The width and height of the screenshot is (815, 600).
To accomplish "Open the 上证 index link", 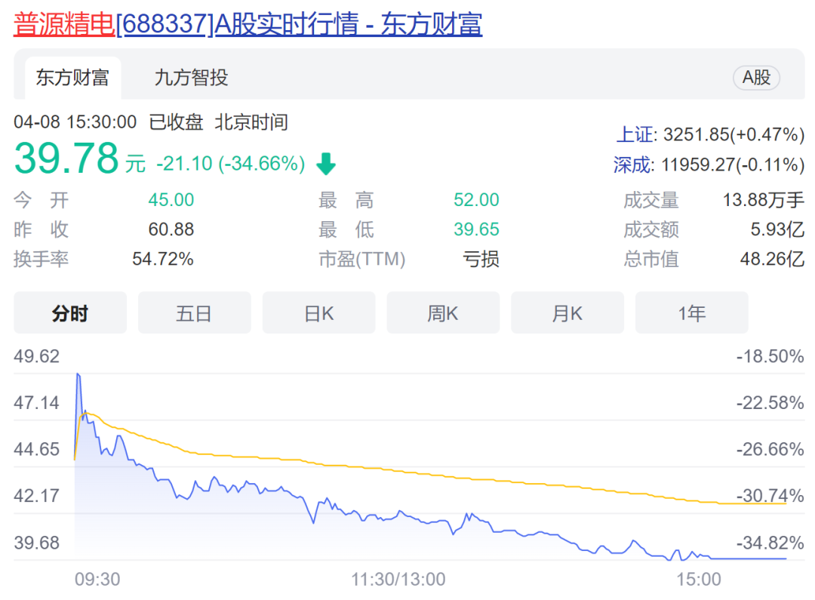I will coord(635,134).
